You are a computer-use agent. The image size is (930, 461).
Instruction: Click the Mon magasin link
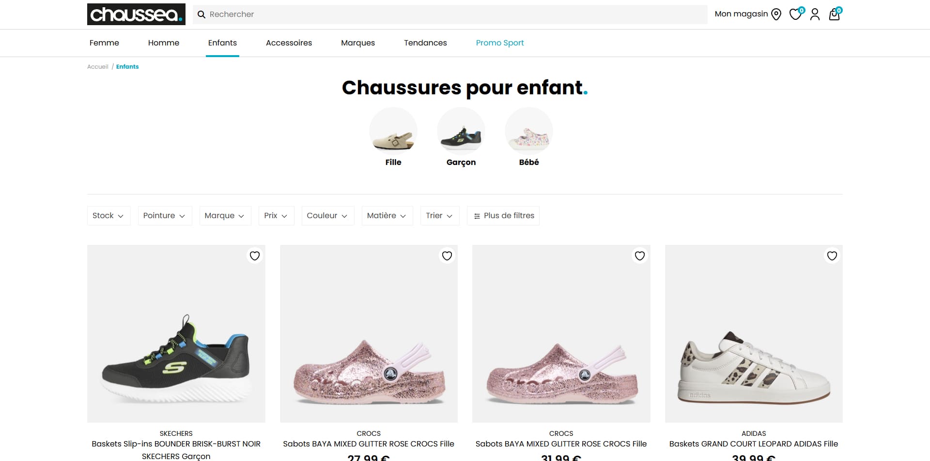point(741,14)
